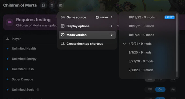Click checkmark beside 4/9/21 version
The width and height of the screenshot is (185, 99).
[x=125, y=44]
